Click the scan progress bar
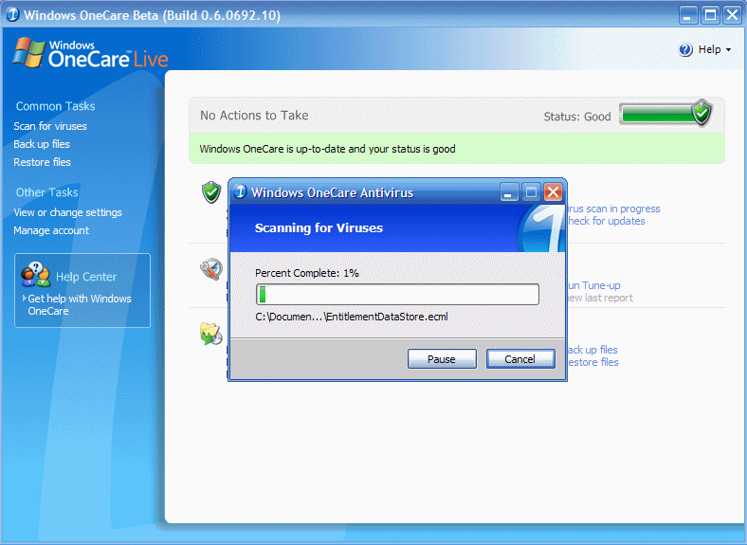This screenshot has height=545, width=747. [x=397, y=294]
